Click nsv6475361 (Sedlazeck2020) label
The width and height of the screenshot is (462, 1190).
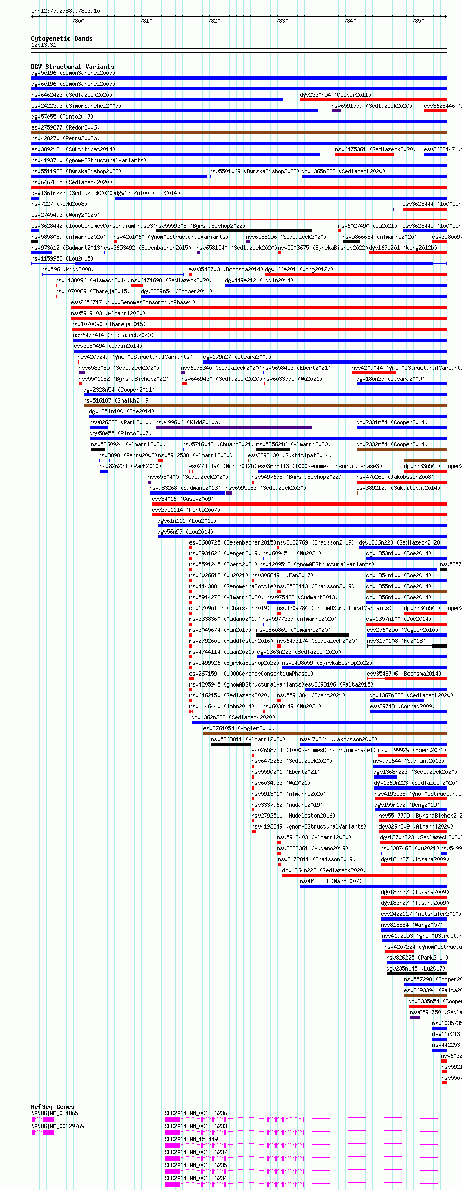(375, 150)
